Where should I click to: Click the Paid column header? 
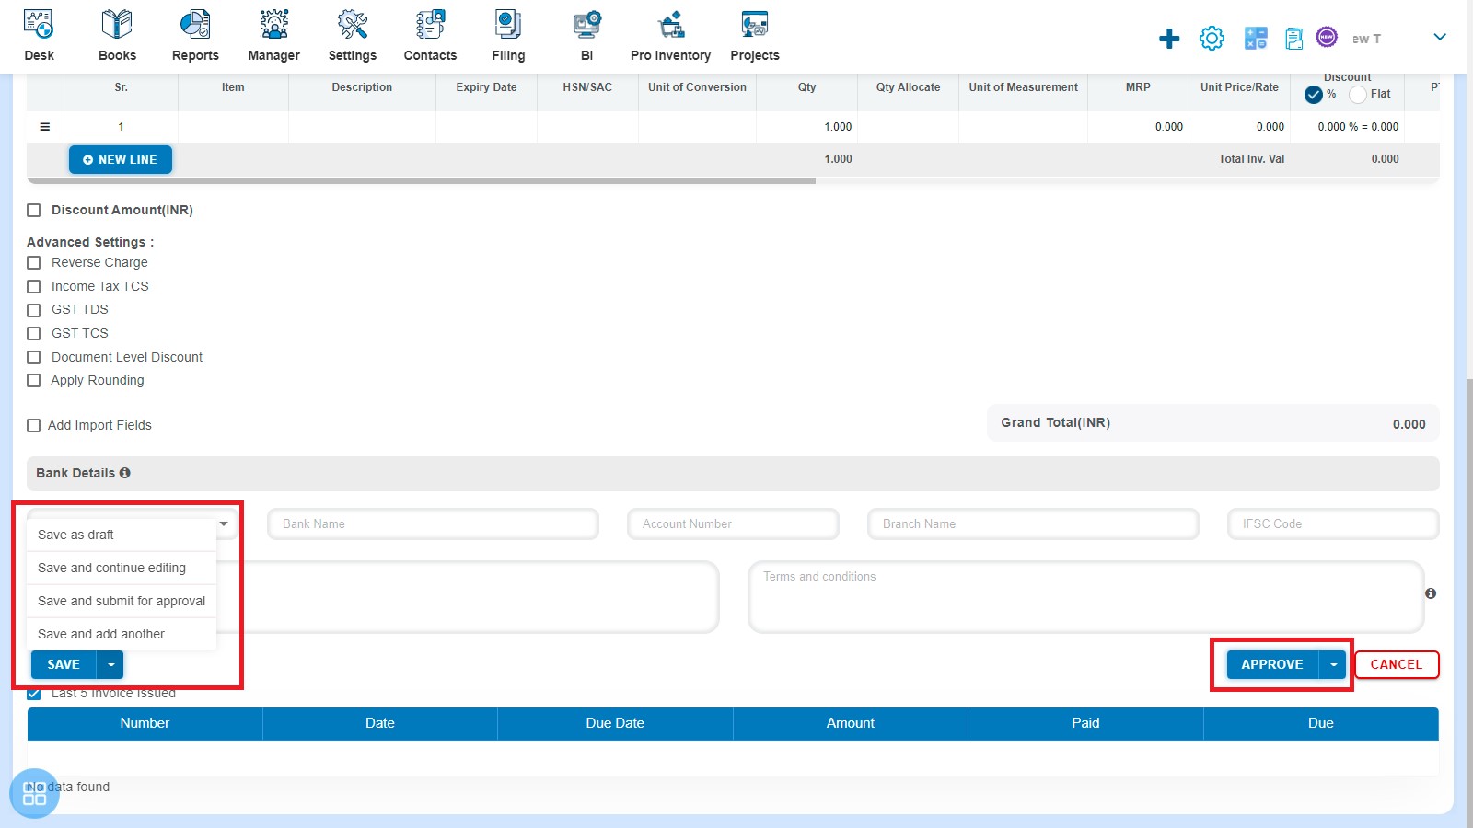1085,723
